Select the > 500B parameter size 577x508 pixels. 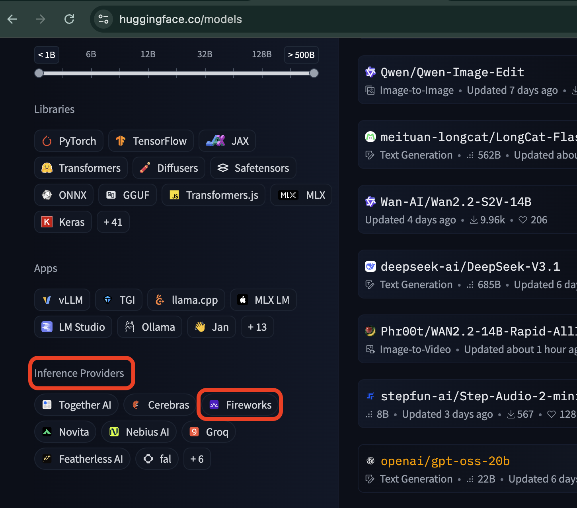(x=301, y=55)
